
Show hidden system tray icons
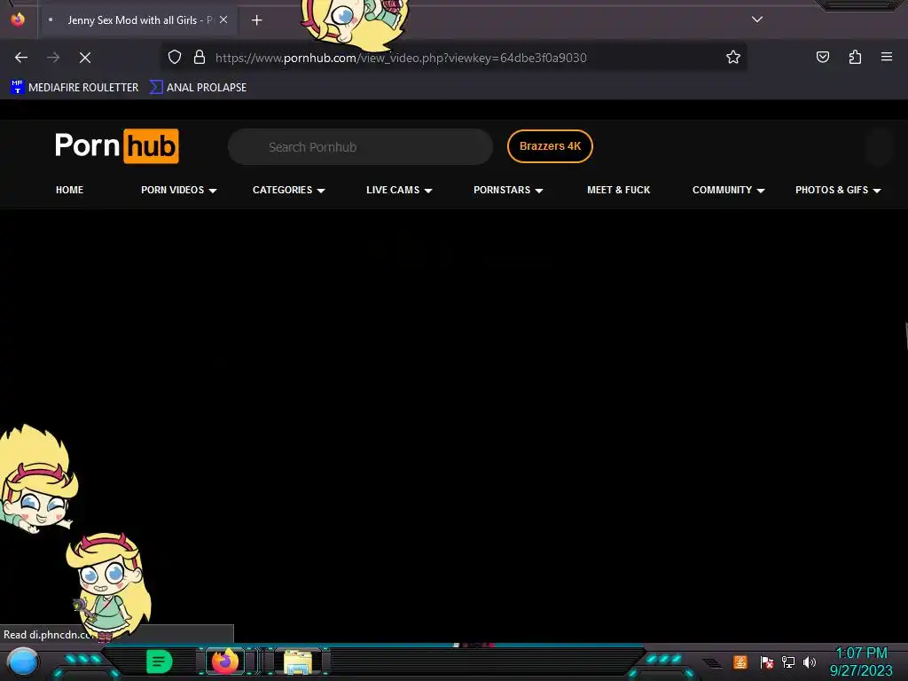click(x=712, y=663)
